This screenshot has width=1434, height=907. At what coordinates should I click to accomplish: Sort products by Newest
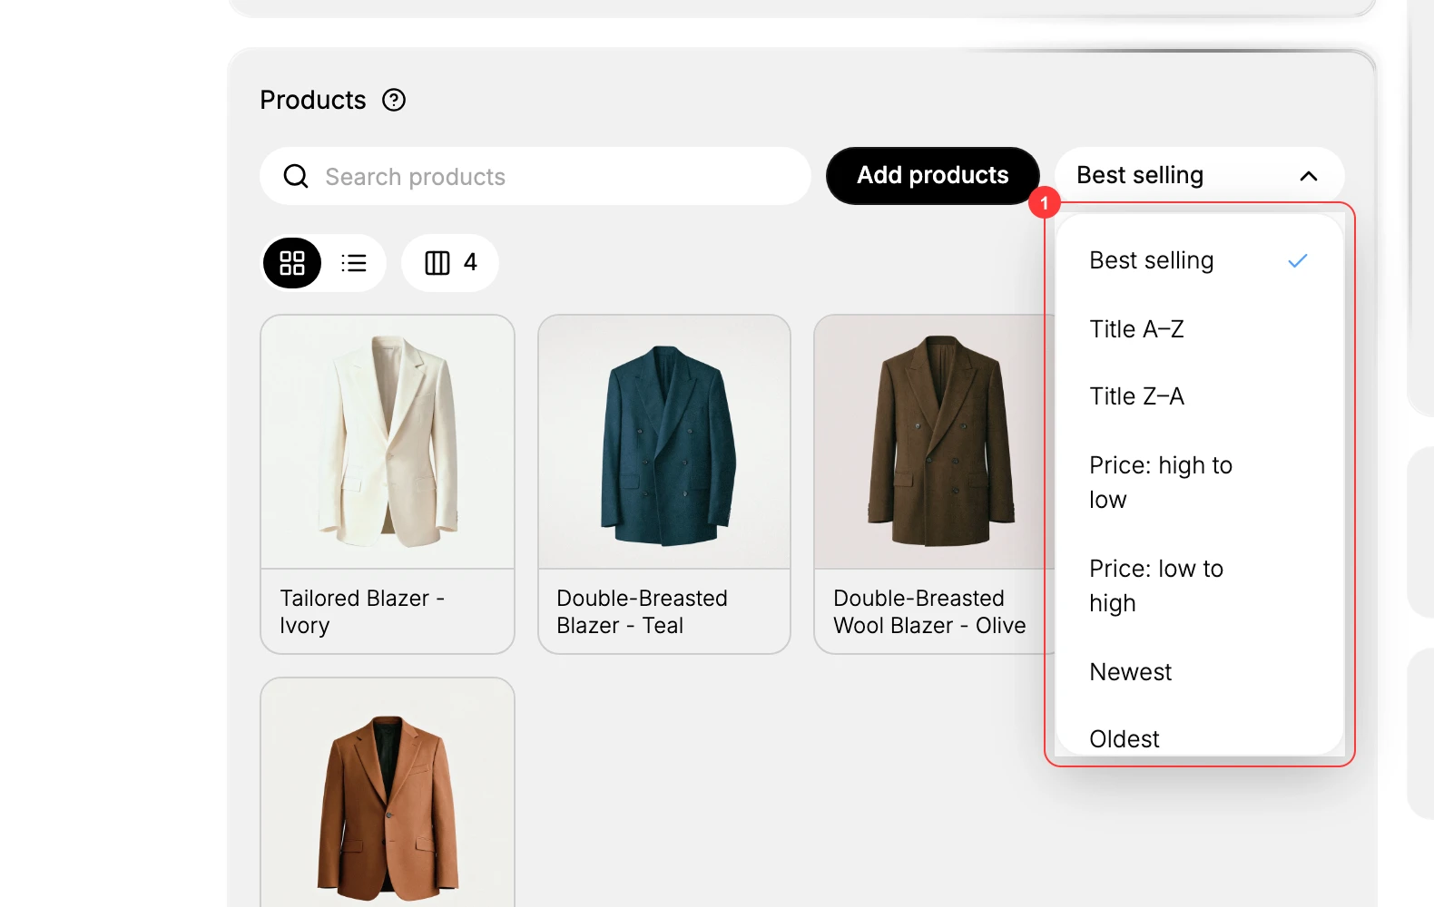click(x=1199, y=672)
